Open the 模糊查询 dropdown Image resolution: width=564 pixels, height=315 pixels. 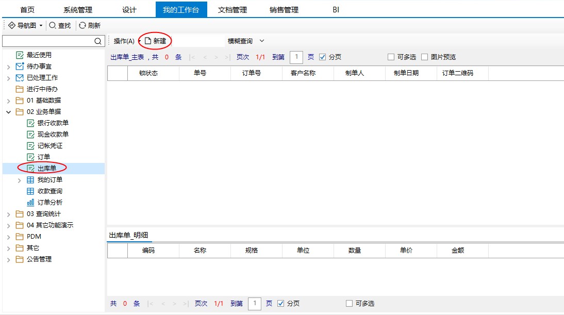point(246,41)
